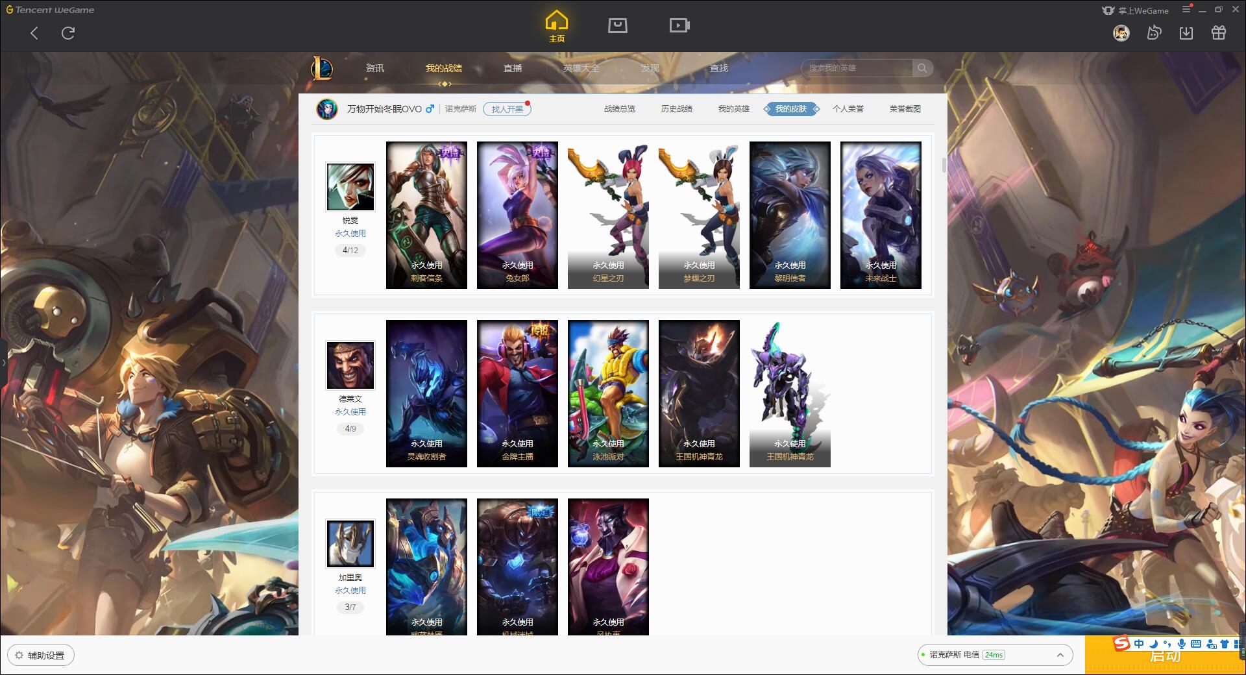
Task: Click Sogou microphone voice input icon
Action: pyautogui.click(x=1182, y=644)
